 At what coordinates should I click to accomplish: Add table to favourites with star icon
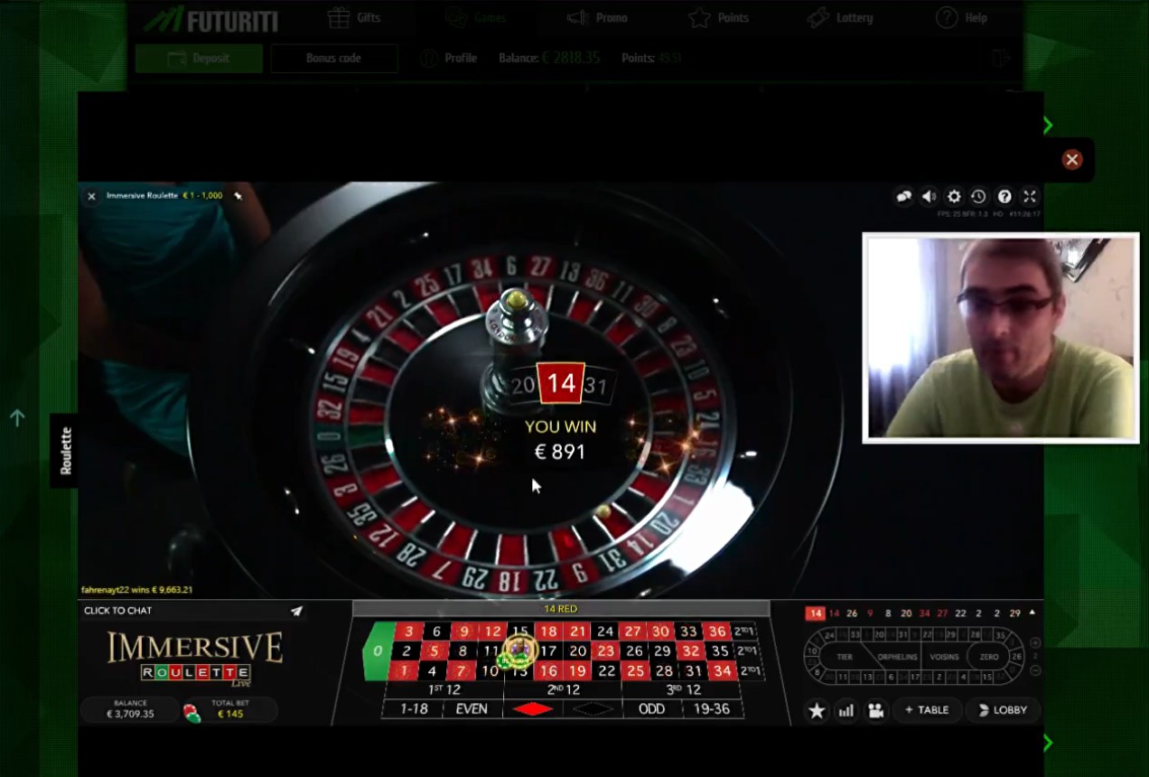point(817,711)
